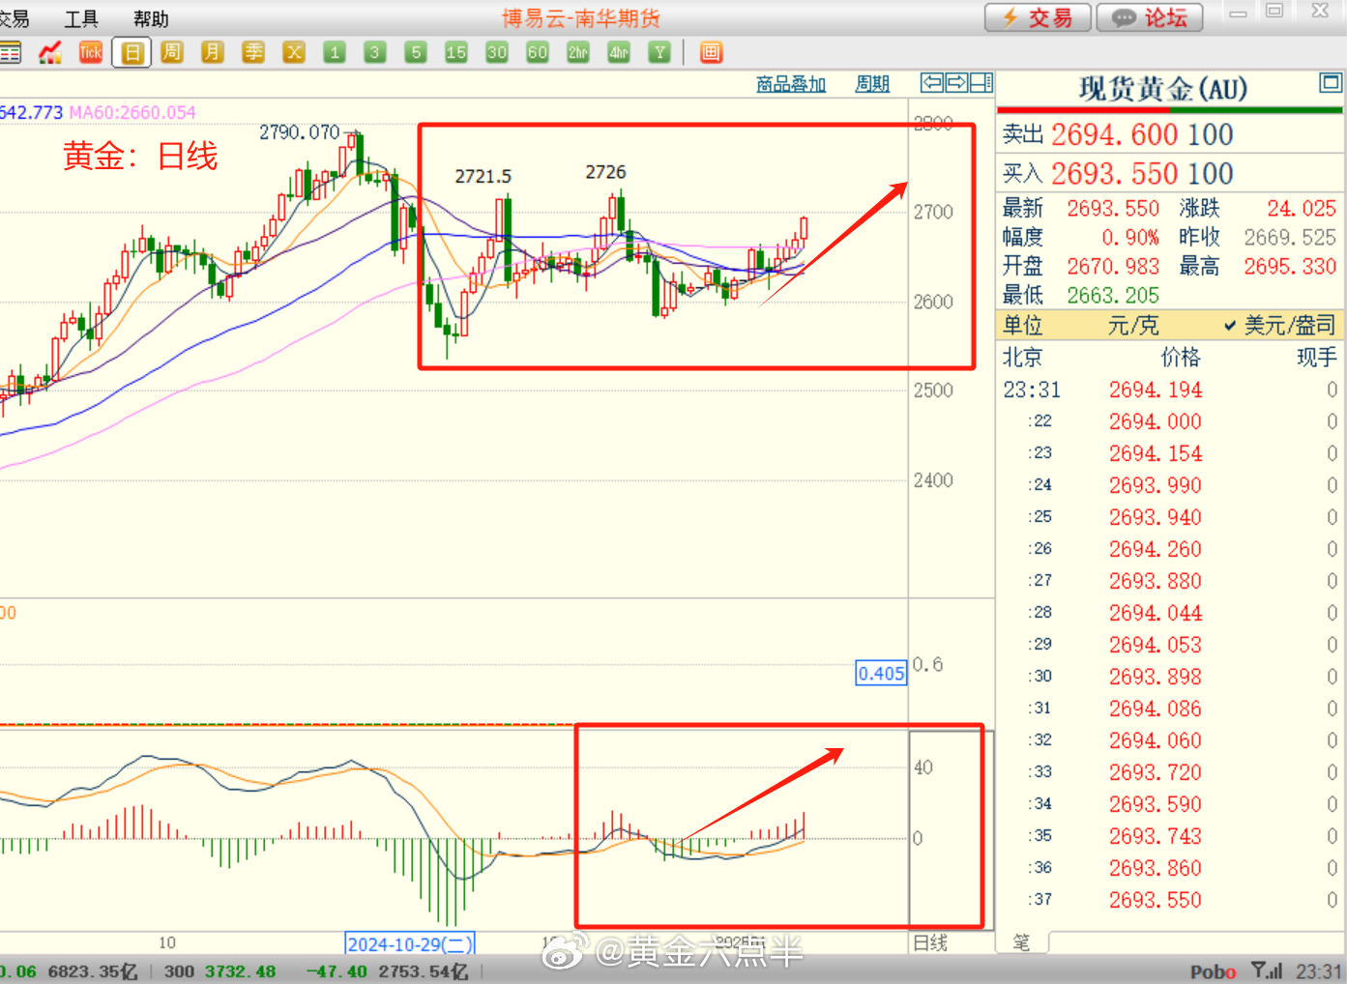Click the yellow X period icon
The width and height of the screenshot is (1347, 984).
point(294,52)
